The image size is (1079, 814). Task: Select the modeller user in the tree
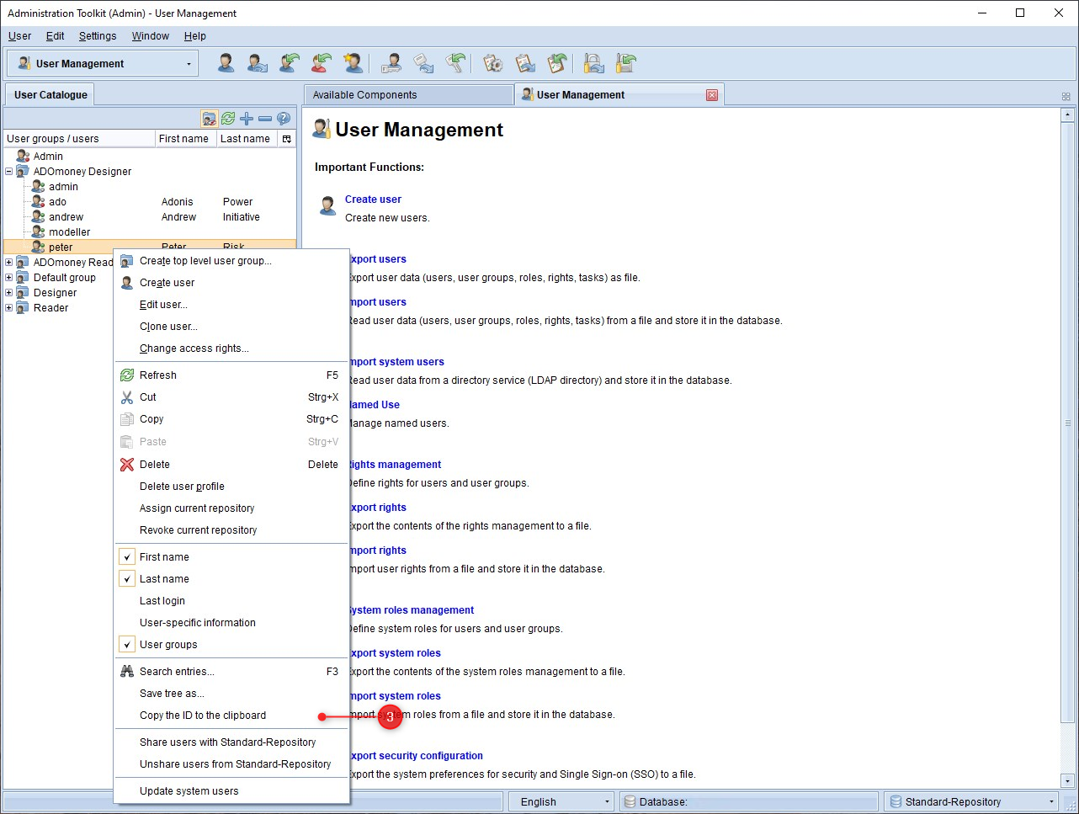(69, 232)
